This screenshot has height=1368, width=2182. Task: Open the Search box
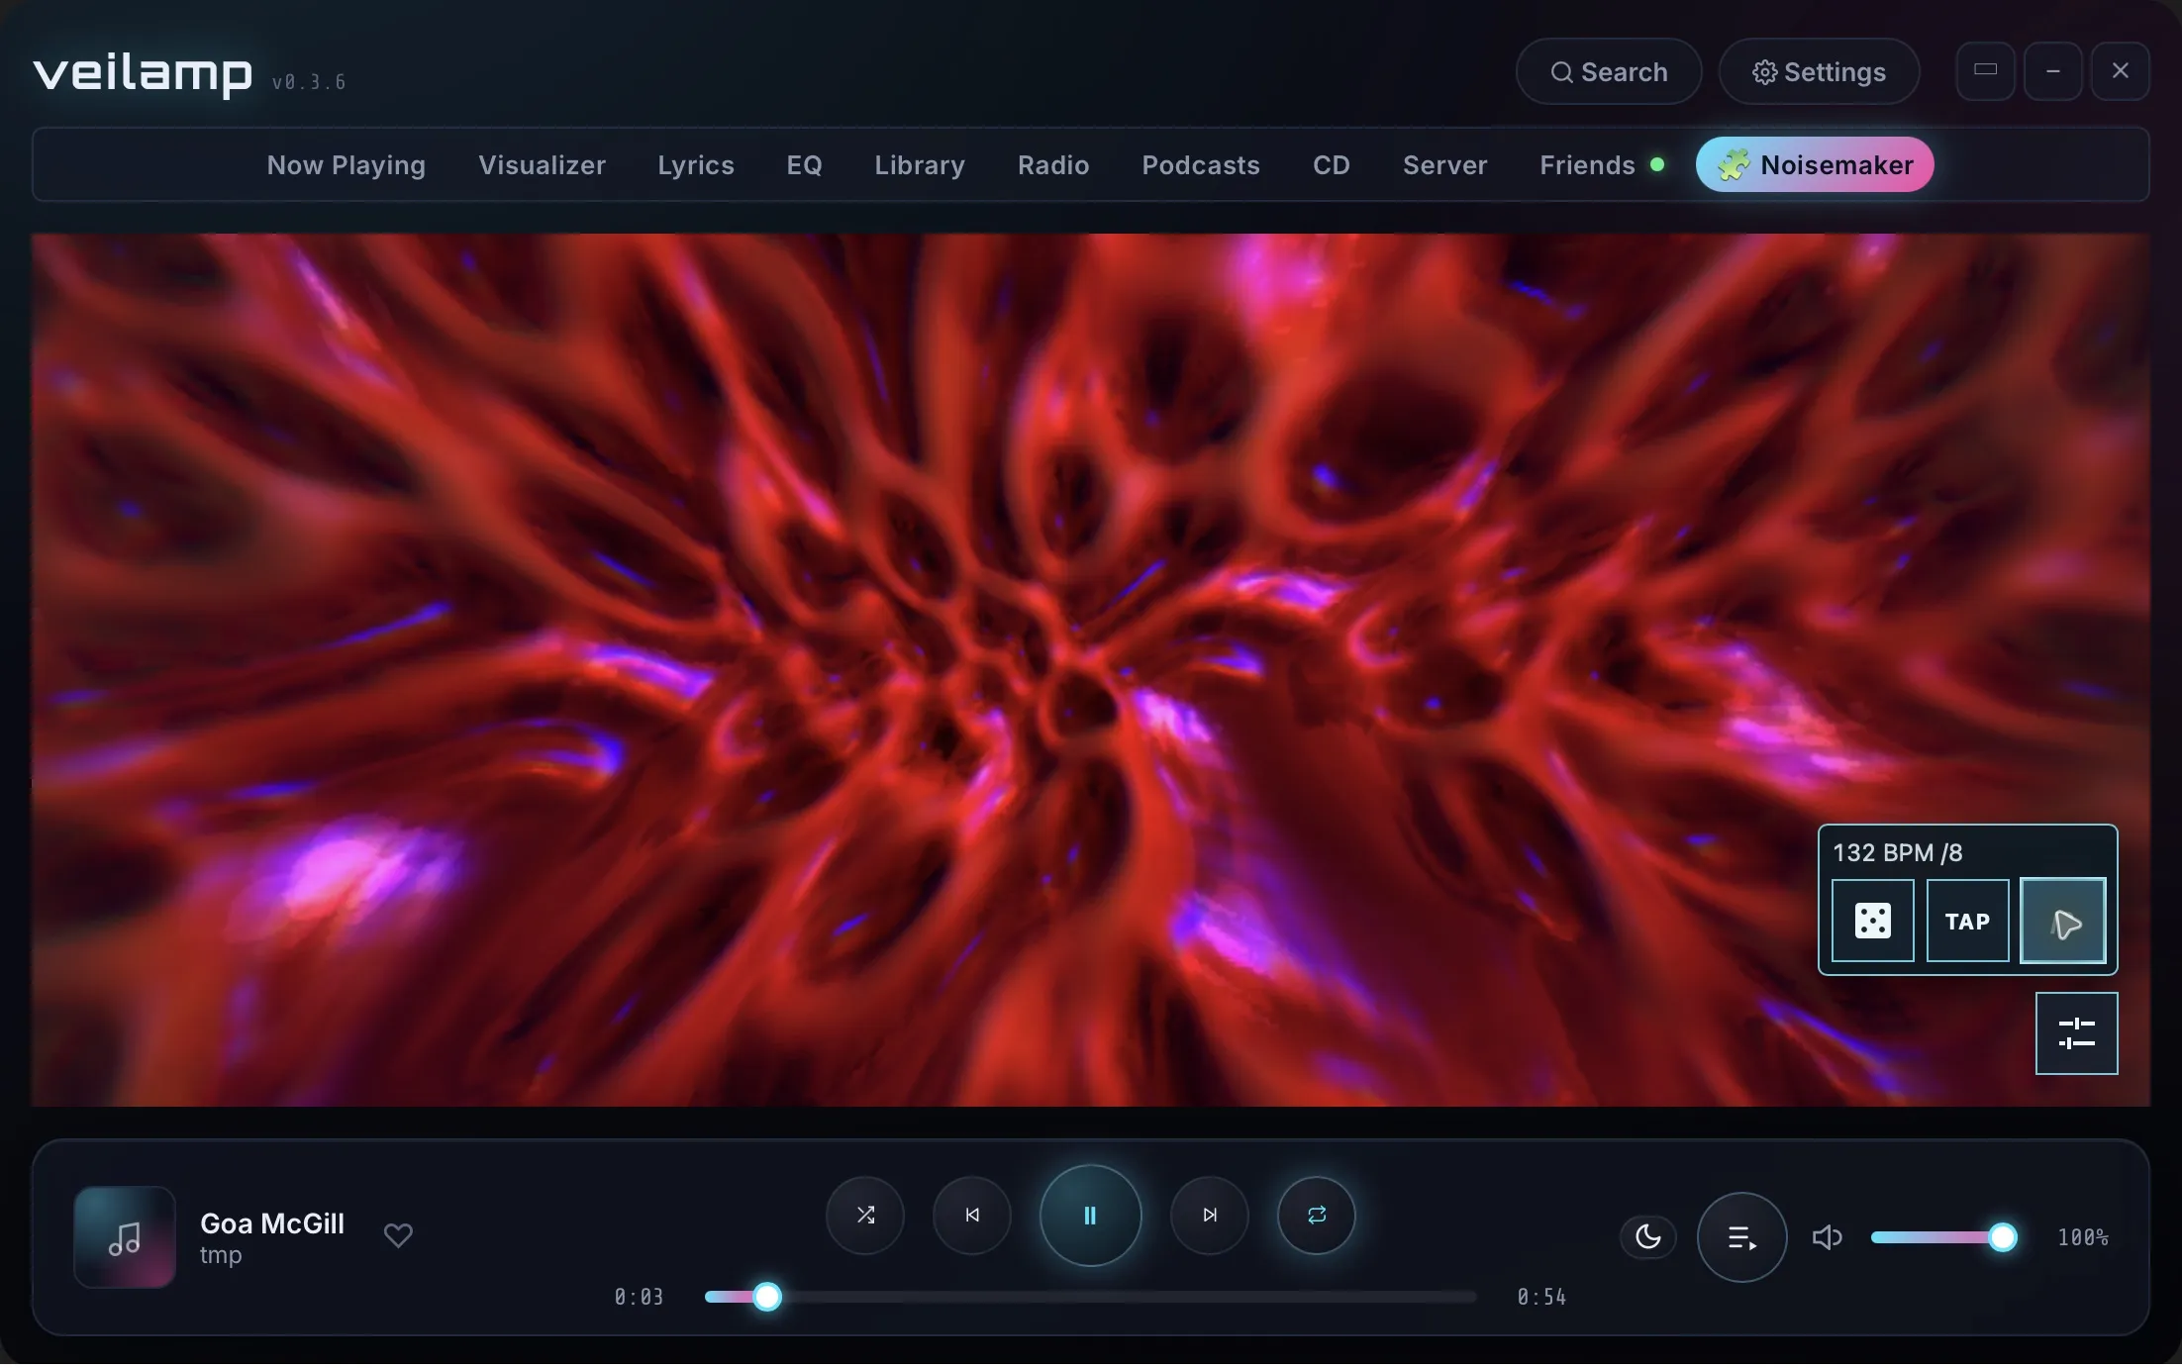pos(1609,72)
